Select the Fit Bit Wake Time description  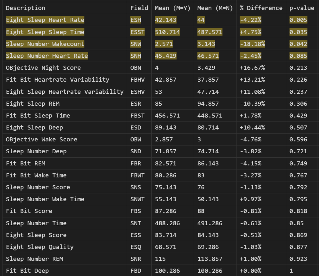pyautogui.click(x=36, y=175)
